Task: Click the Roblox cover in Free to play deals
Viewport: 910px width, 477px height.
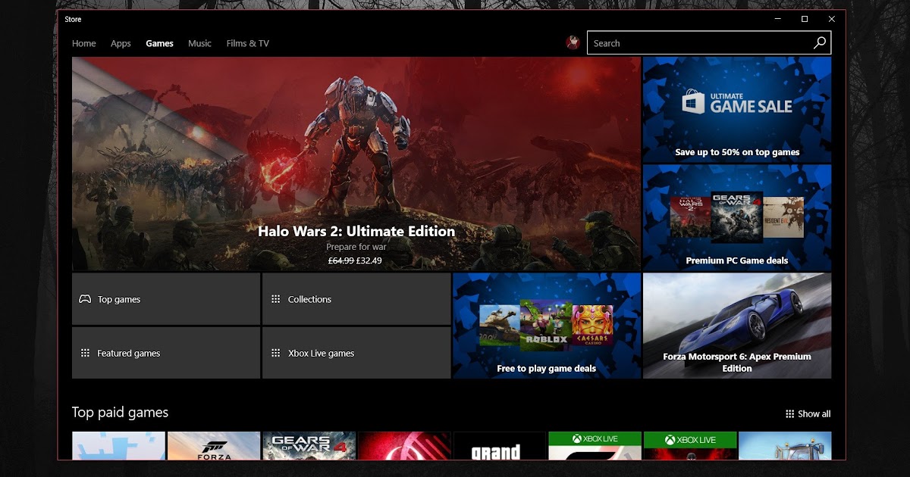Action: (546, 326)
